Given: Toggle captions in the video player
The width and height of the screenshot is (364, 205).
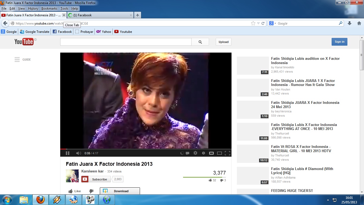Looking at the screenshot, I should [x=188, y=153].
